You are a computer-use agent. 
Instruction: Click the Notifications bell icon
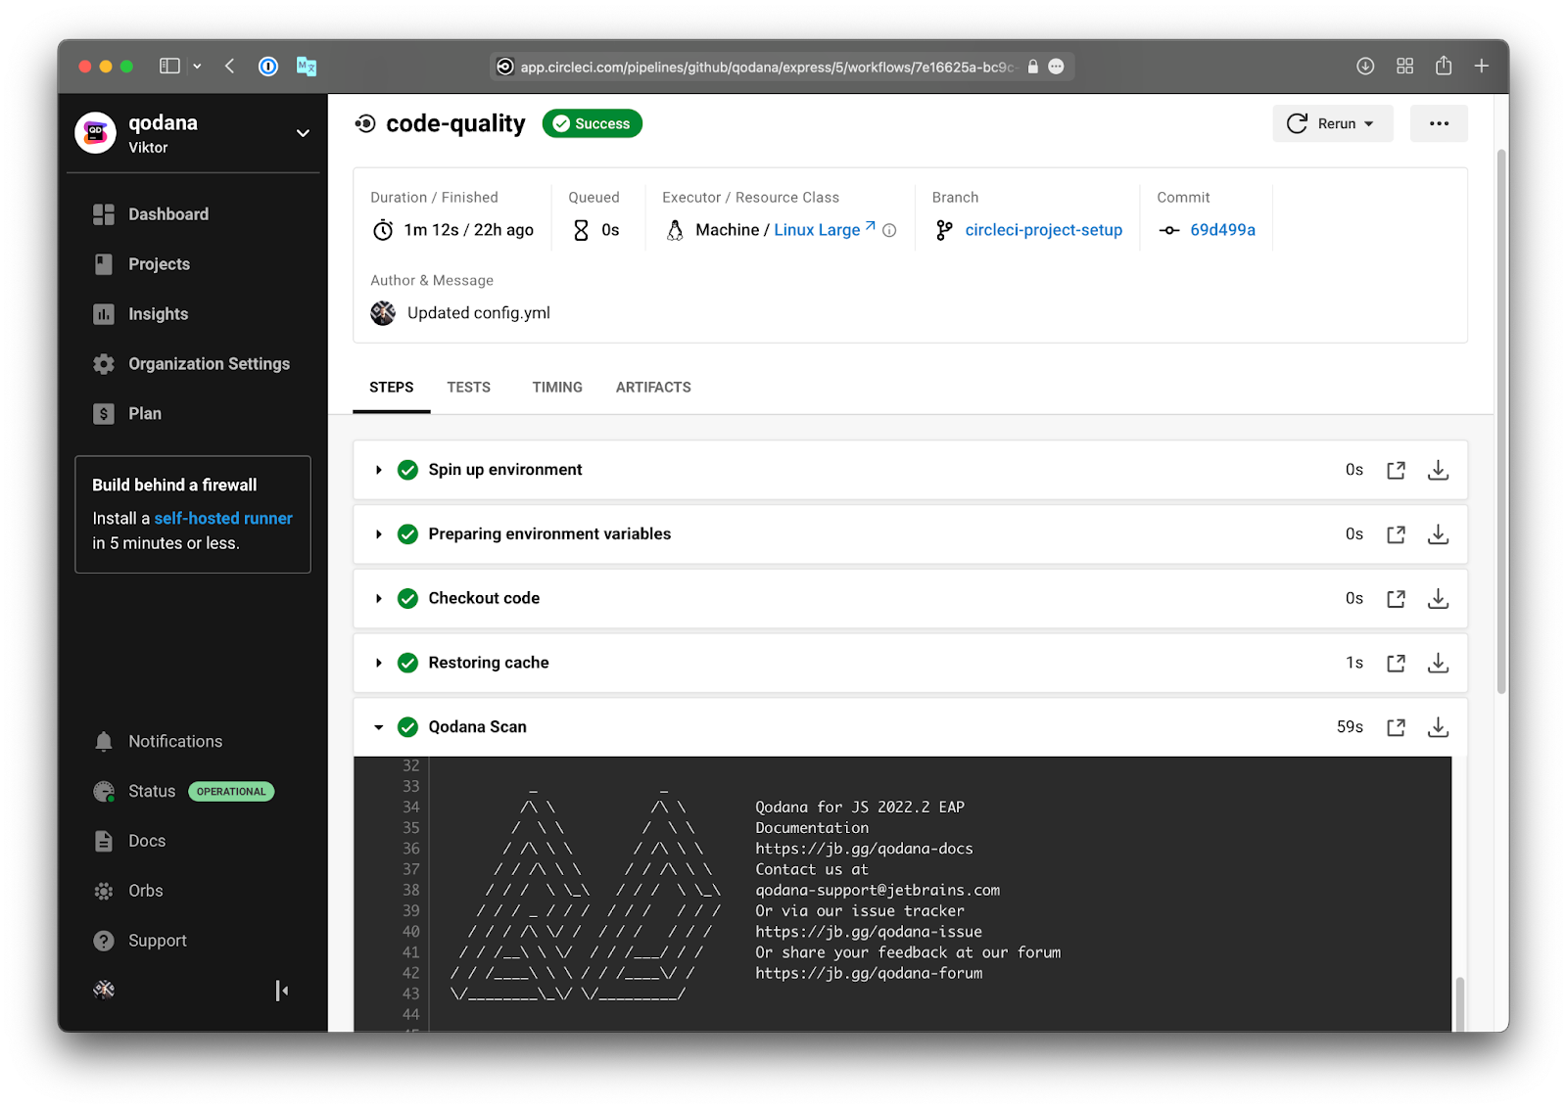pos(104,742)
